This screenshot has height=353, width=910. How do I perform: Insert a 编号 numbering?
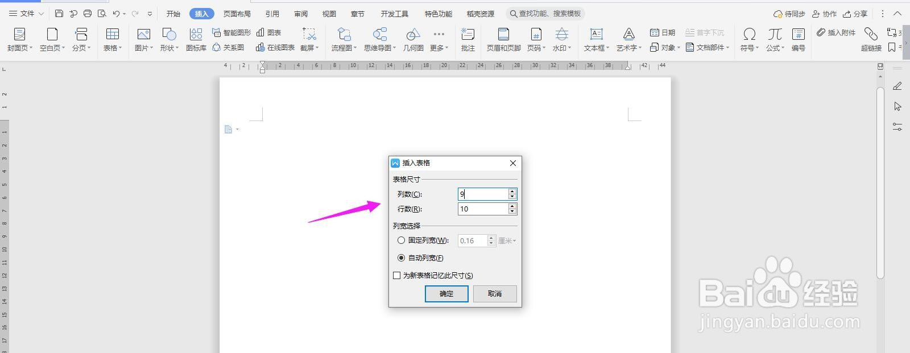pyautogui.click(x=799, y=40)
